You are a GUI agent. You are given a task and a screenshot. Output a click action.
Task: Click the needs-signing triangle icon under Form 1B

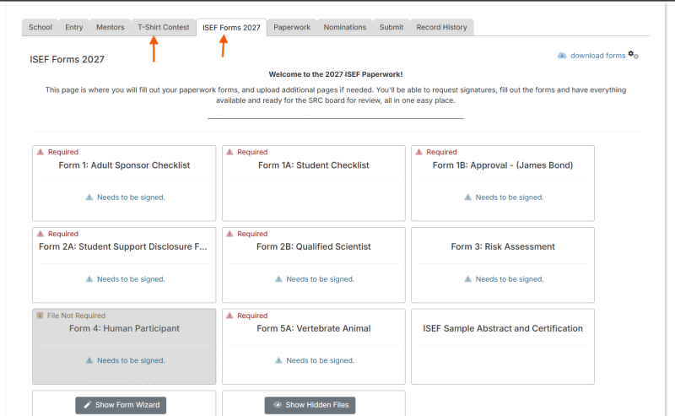468,197
